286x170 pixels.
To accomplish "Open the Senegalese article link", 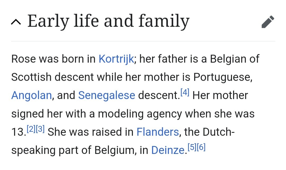I will pos(106,95).
